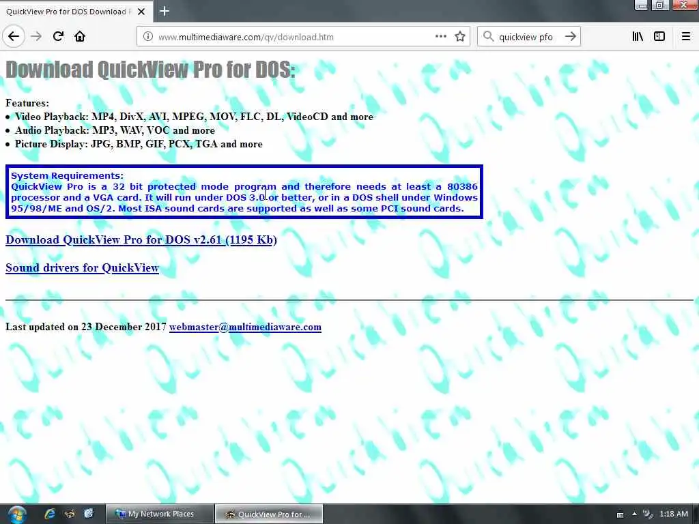Viewport: 699px width, 524px height.
Task: Select QuickView Pro for... taskbar button
Action: (x=269, y=514)
